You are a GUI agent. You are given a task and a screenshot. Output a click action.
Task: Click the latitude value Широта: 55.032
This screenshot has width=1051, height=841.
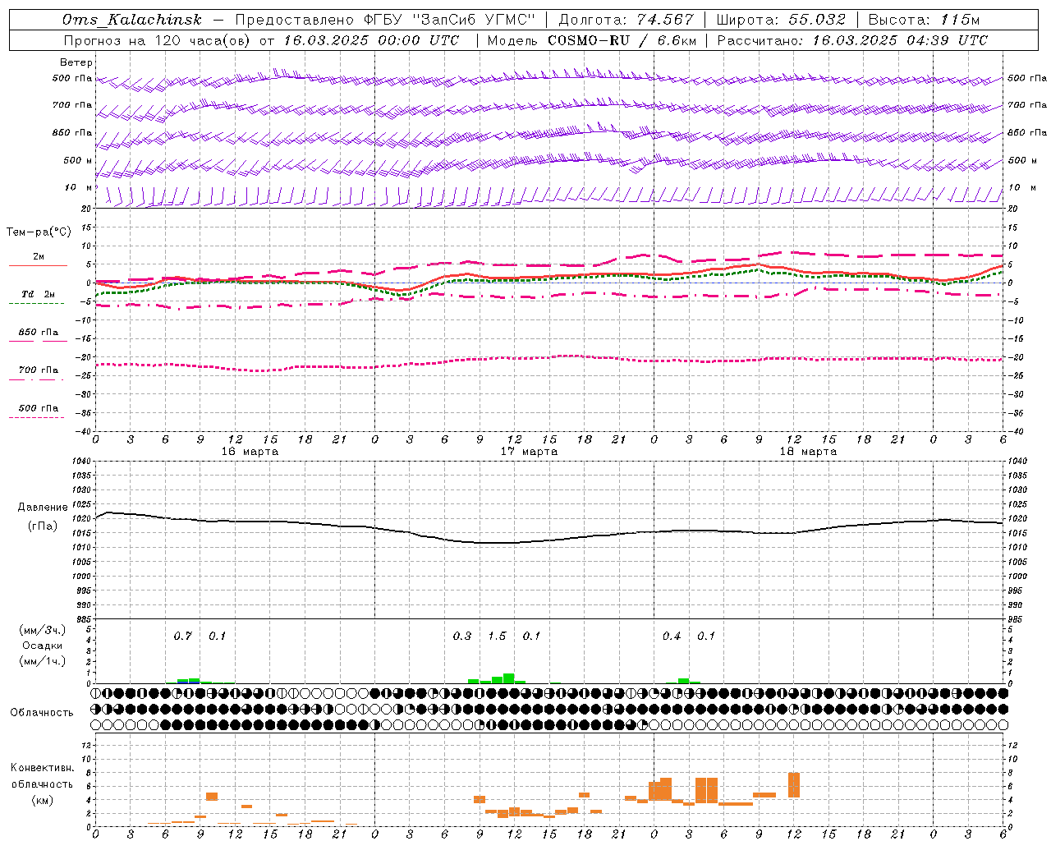point(781,20)
